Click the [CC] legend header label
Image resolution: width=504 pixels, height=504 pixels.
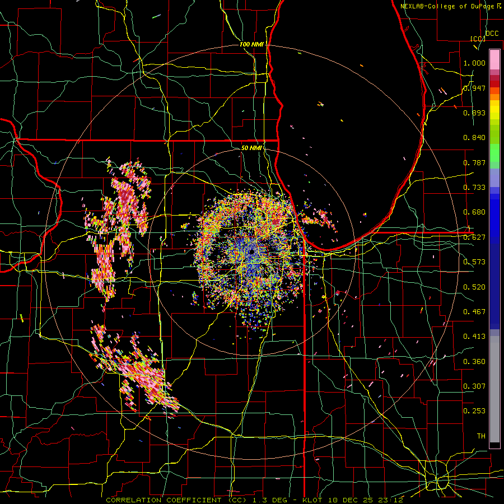478,39
